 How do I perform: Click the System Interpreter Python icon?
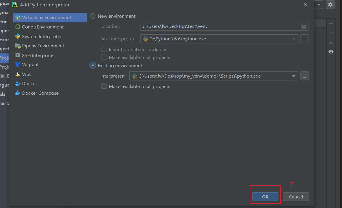[x=18, y=36]
